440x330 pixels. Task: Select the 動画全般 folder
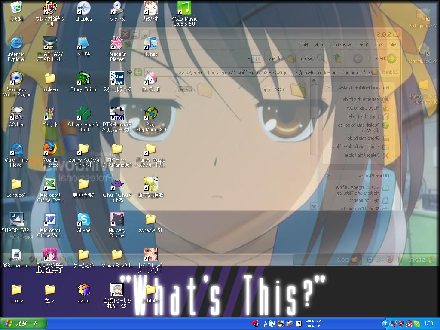point(84,187)
